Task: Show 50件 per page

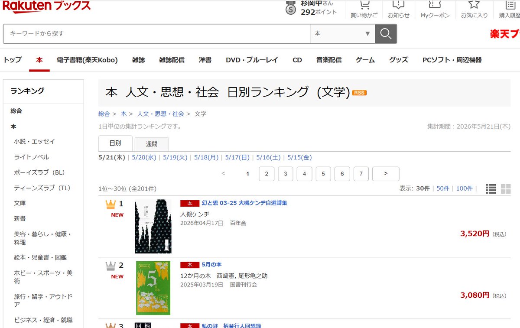Action: click(x=443, y=188)
